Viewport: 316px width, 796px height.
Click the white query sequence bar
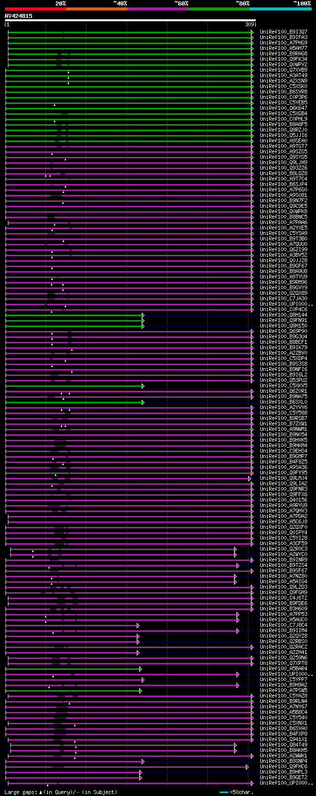click(130, 20)
